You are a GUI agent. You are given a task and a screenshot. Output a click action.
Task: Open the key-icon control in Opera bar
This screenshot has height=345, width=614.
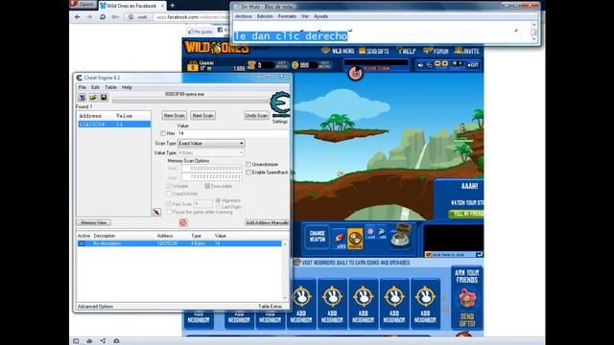pyautogui.click(x=115, y=17)
